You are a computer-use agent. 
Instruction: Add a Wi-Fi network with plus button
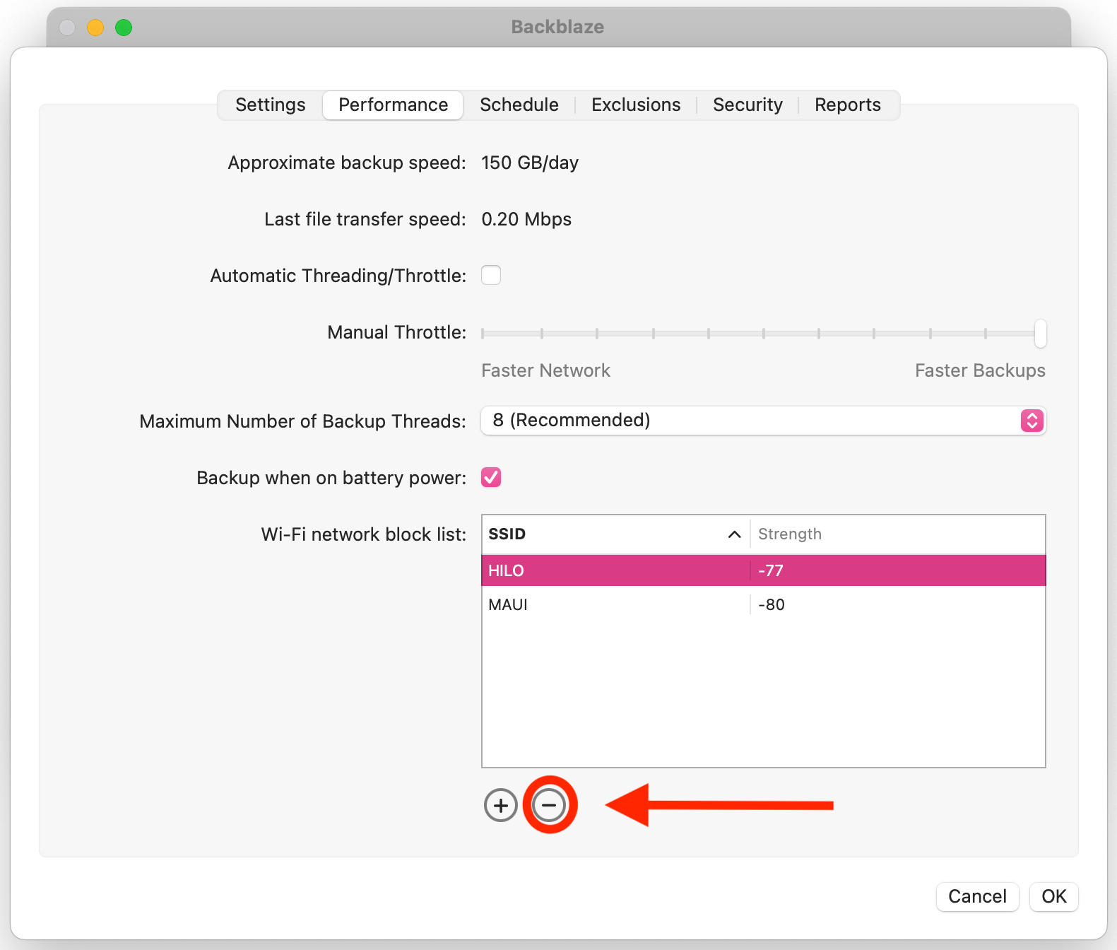(x=501, y=805)
